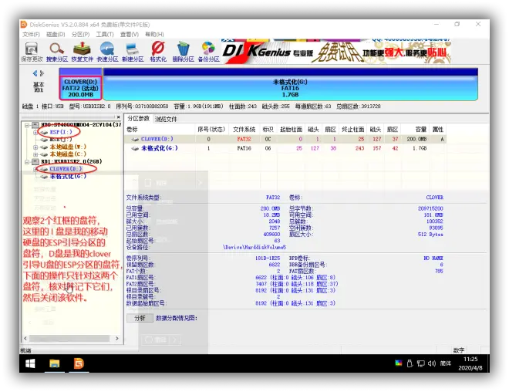Collapse the RD1 USBDISK2.0 disk node
This screenshot has width=509, height=392.
click(28, 161)
